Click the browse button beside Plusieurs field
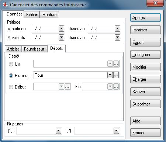Screen dimensions: 166x142 point(116,75)
